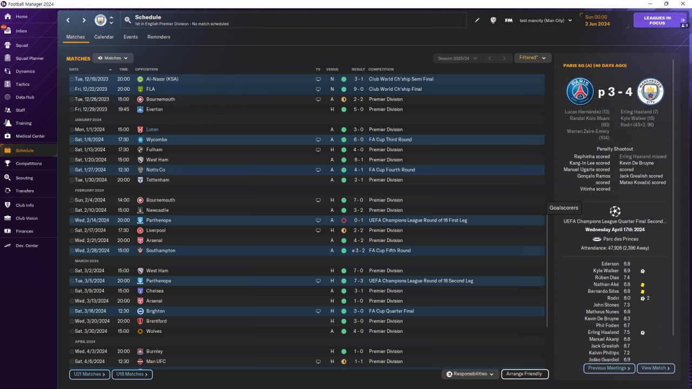Toggle the circle marker on the Liverpool row
The width and height of the screenshot is (692, 389).
click(72, 230)
